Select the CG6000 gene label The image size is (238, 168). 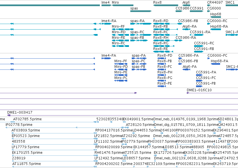click(x=214, y=8)
